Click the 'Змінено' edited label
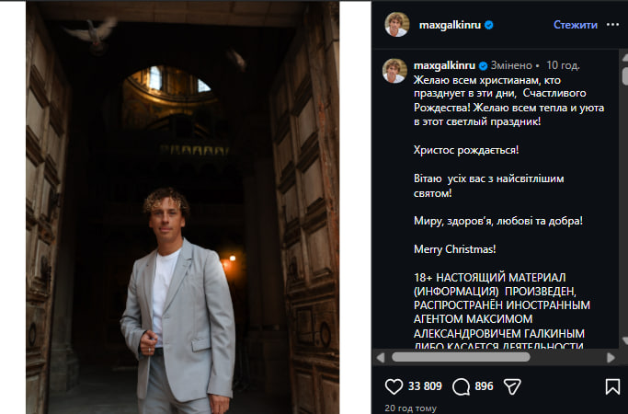Image resolution: width=628 pixels, height=414 pixels. coord(512,66)
